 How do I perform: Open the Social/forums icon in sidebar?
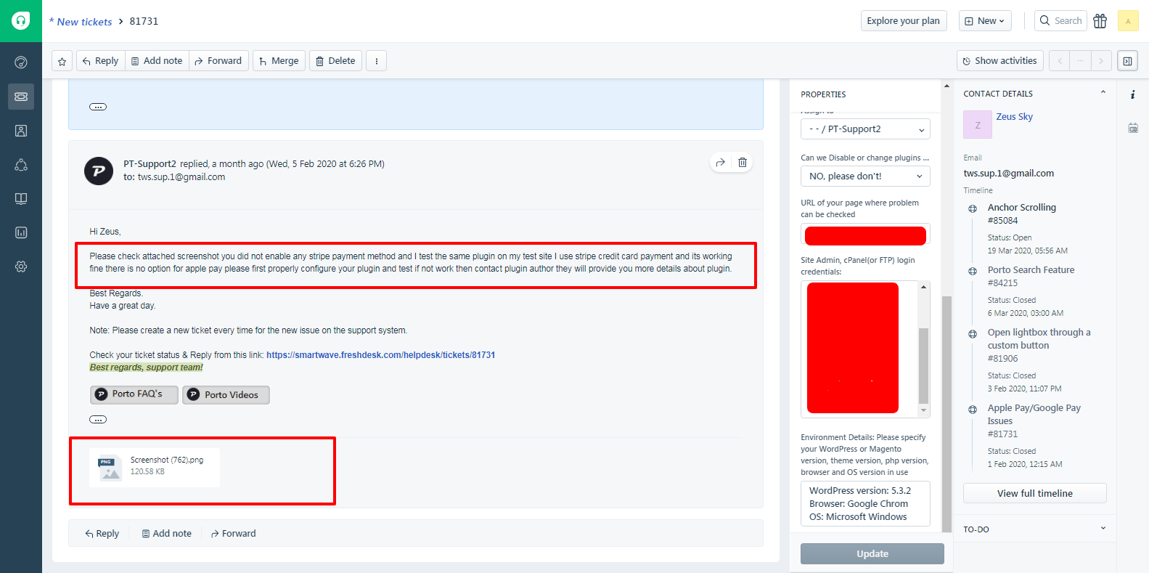coord(21,165)
